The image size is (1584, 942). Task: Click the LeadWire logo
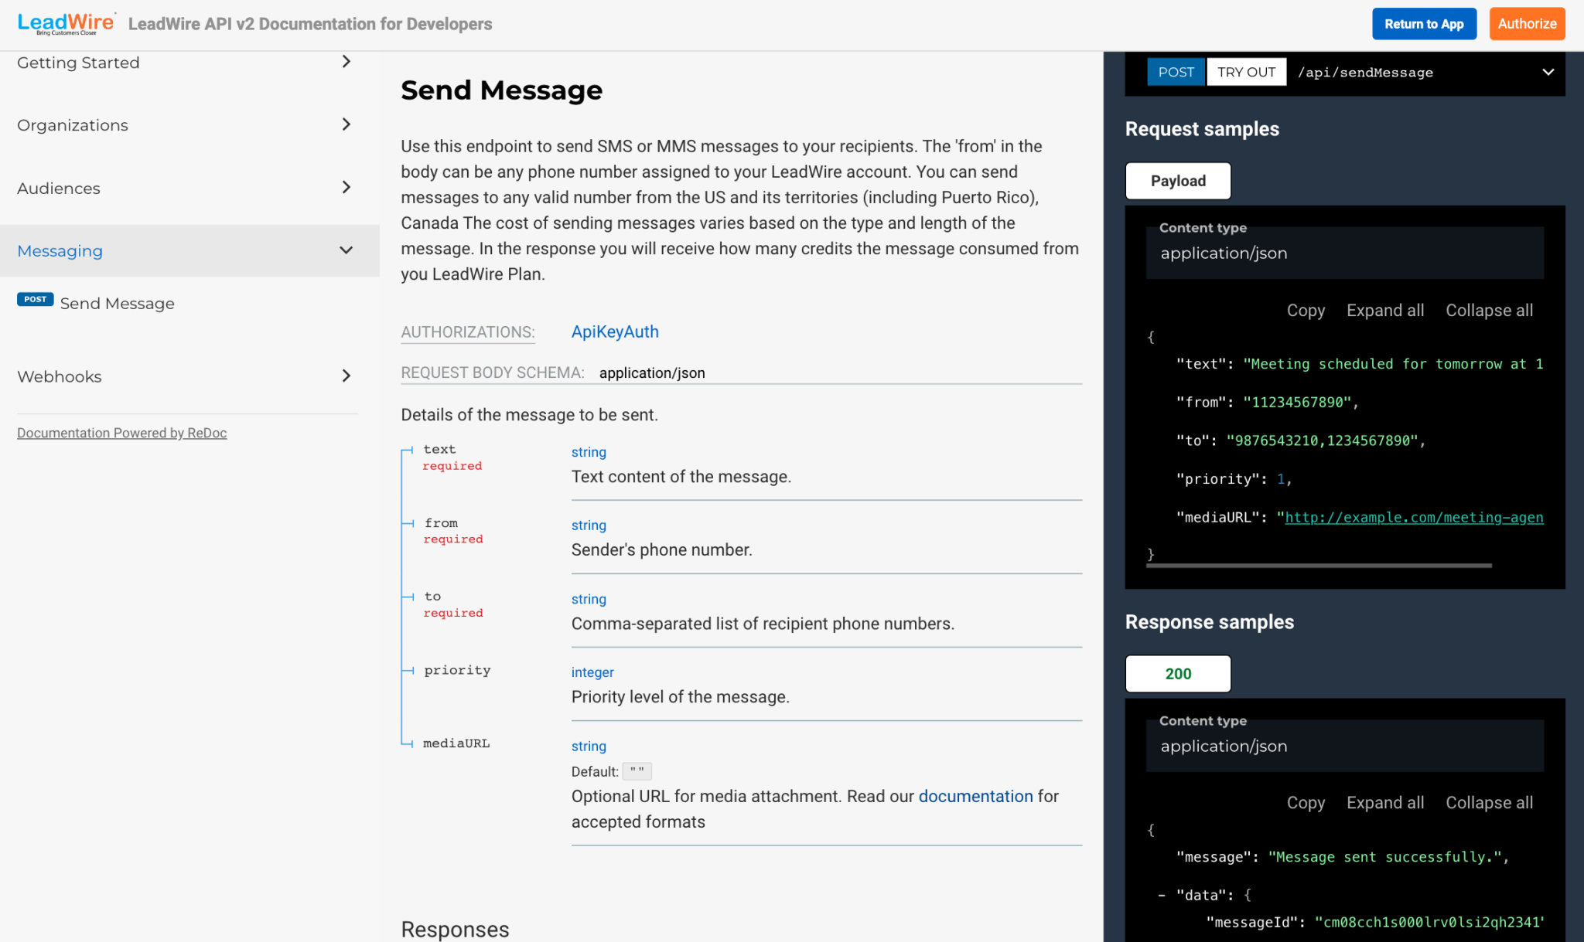tap(67, 23)
